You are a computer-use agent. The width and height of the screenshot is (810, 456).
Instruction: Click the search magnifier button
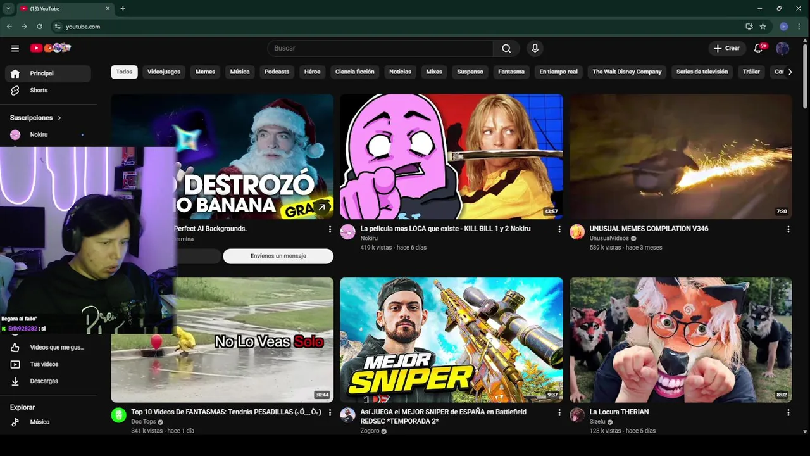pos(506,48)
